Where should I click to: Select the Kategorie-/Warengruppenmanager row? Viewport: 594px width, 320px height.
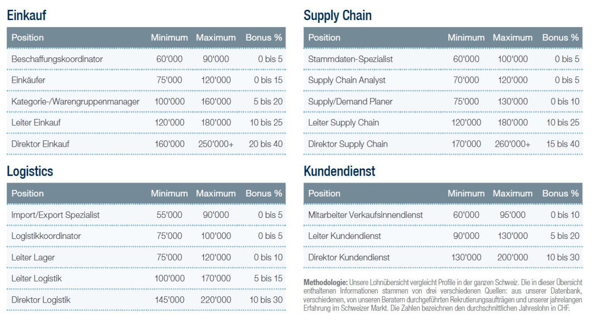tap(146, 102)
